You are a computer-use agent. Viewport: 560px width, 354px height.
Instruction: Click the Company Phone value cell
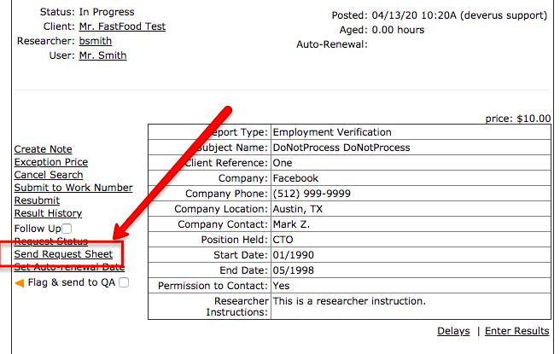coord(411,194)
